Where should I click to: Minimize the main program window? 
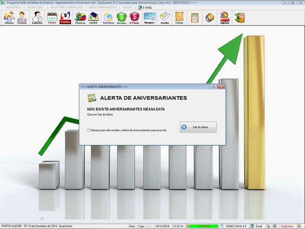[x=285, y=3]
